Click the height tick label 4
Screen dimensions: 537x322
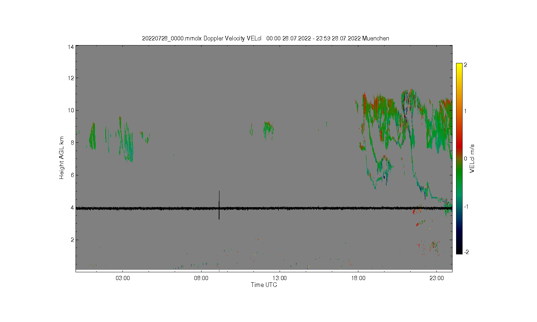coord(72,208)
